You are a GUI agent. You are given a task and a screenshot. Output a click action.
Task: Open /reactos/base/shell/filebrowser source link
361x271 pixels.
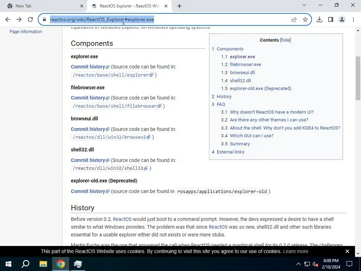coord(117,106)
